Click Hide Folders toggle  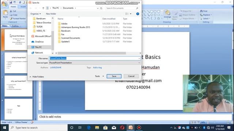37,77
